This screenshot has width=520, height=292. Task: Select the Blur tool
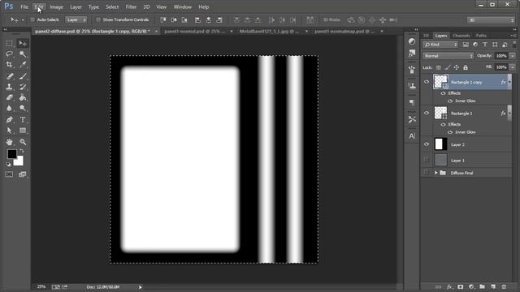[x=9, y=108]
